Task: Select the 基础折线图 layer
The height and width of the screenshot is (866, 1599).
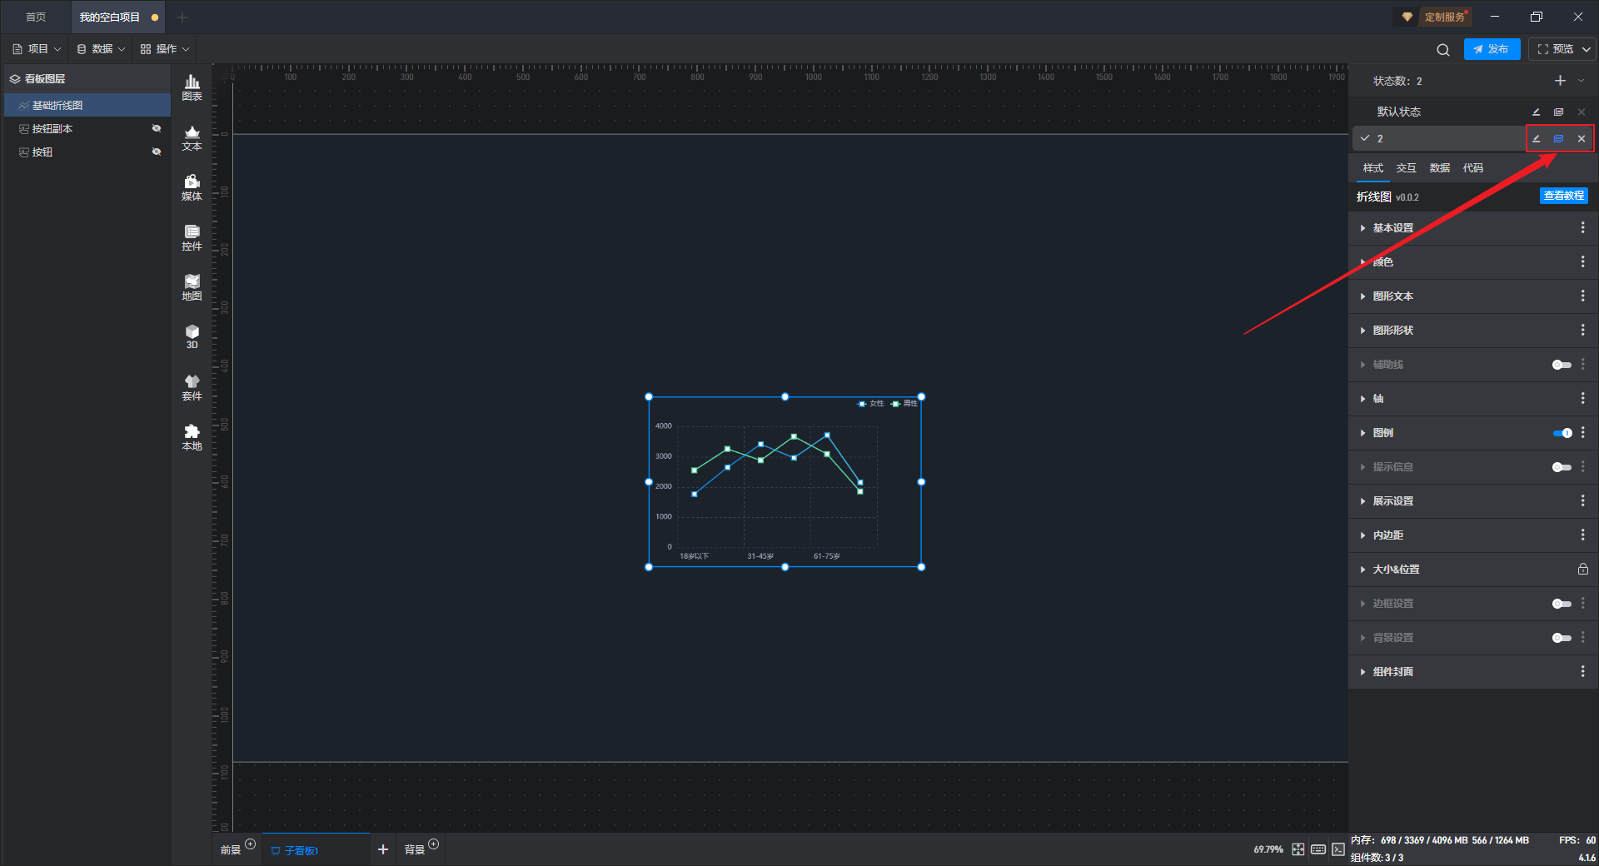Action: coord(57,106)
